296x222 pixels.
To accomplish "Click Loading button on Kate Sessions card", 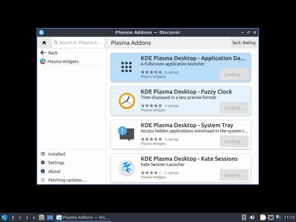I will tap(234, 175).
